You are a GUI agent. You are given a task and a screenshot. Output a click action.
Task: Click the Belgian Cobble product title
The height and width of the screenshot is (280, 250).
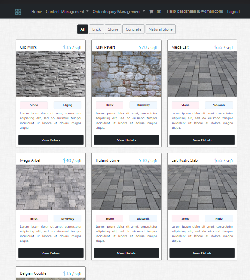coord(33,273)
